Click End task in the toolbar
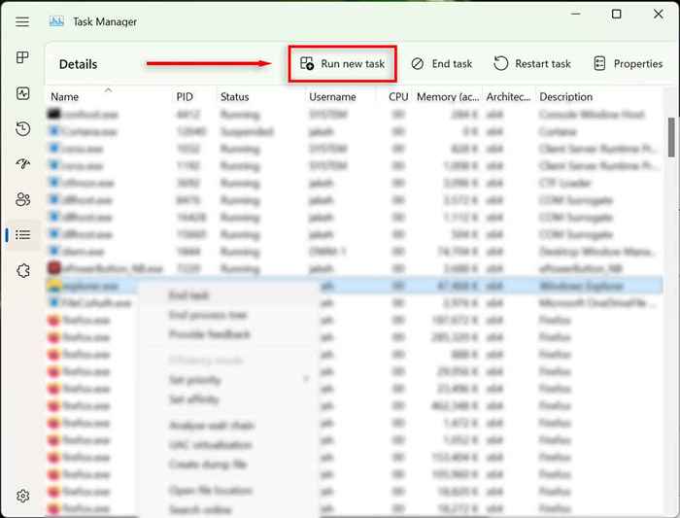The width and height of the screenshot is (680, 518). tap(441, 64)
